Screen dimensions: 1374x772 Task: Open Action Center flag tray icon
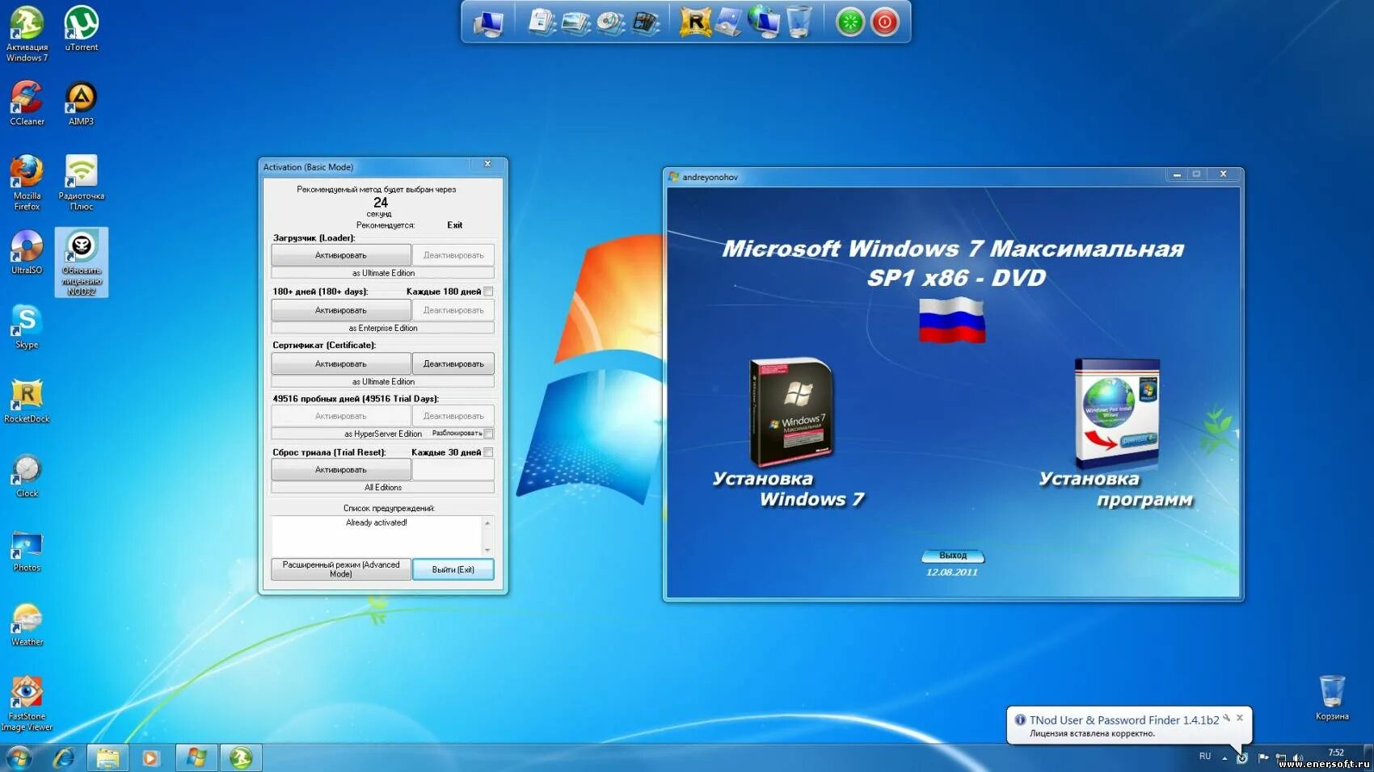(x=1262, y=757)
